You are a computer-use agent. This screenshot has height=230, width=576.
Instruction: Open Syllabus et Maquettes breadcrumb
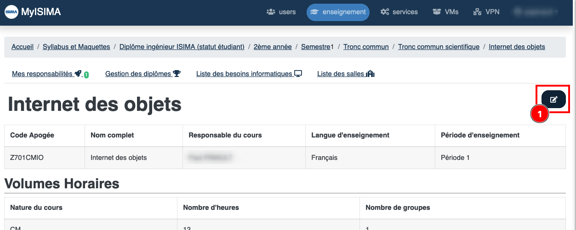click(76, 47)
